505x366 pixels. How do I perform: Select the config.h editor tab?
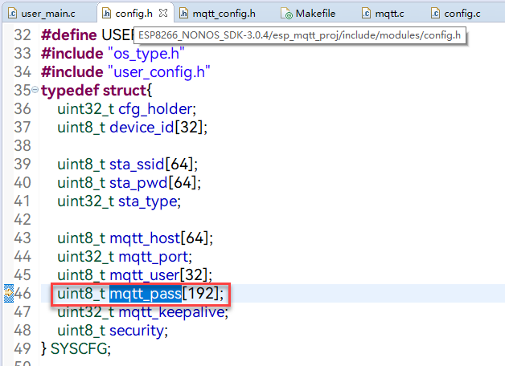pos(133,14)
